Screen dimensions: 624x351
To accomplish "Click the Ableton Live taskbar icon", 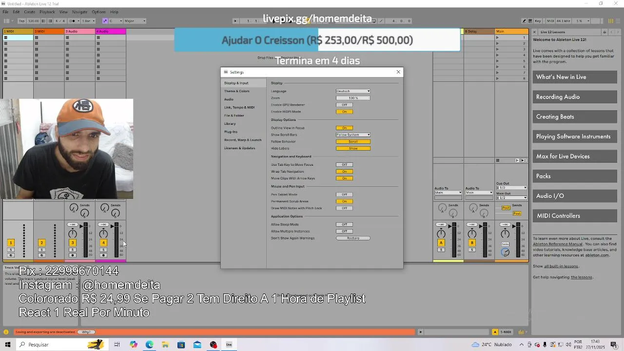I will tap(229, 345).
